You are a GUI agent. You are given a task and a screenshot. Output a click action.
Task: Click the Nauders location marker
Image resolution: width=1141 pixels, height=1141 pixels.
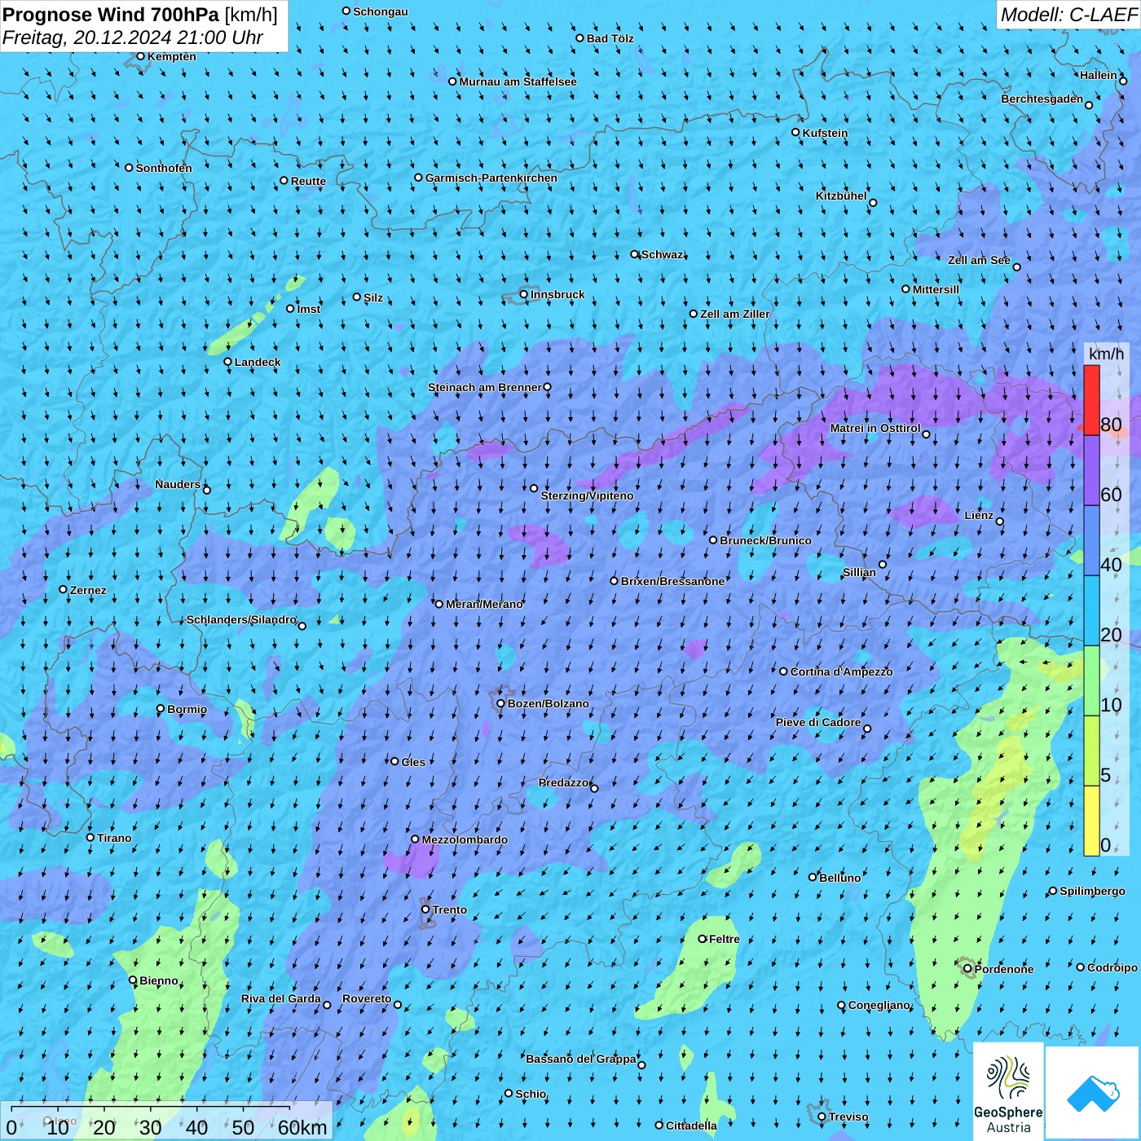207,490
